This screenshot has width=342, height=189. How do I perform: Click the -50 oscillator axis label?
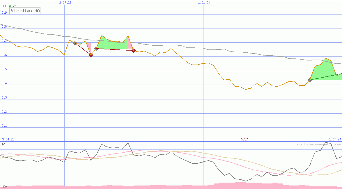point(4,186)
